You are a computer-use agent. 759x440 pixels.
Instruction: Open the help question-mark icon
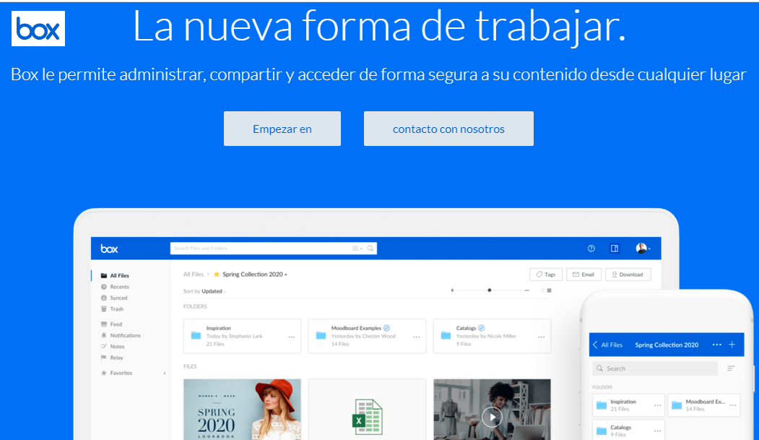point(591,249)
